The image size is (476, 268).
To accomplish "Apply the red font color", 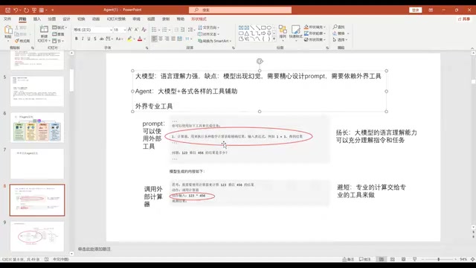I will tap(140, 39).
